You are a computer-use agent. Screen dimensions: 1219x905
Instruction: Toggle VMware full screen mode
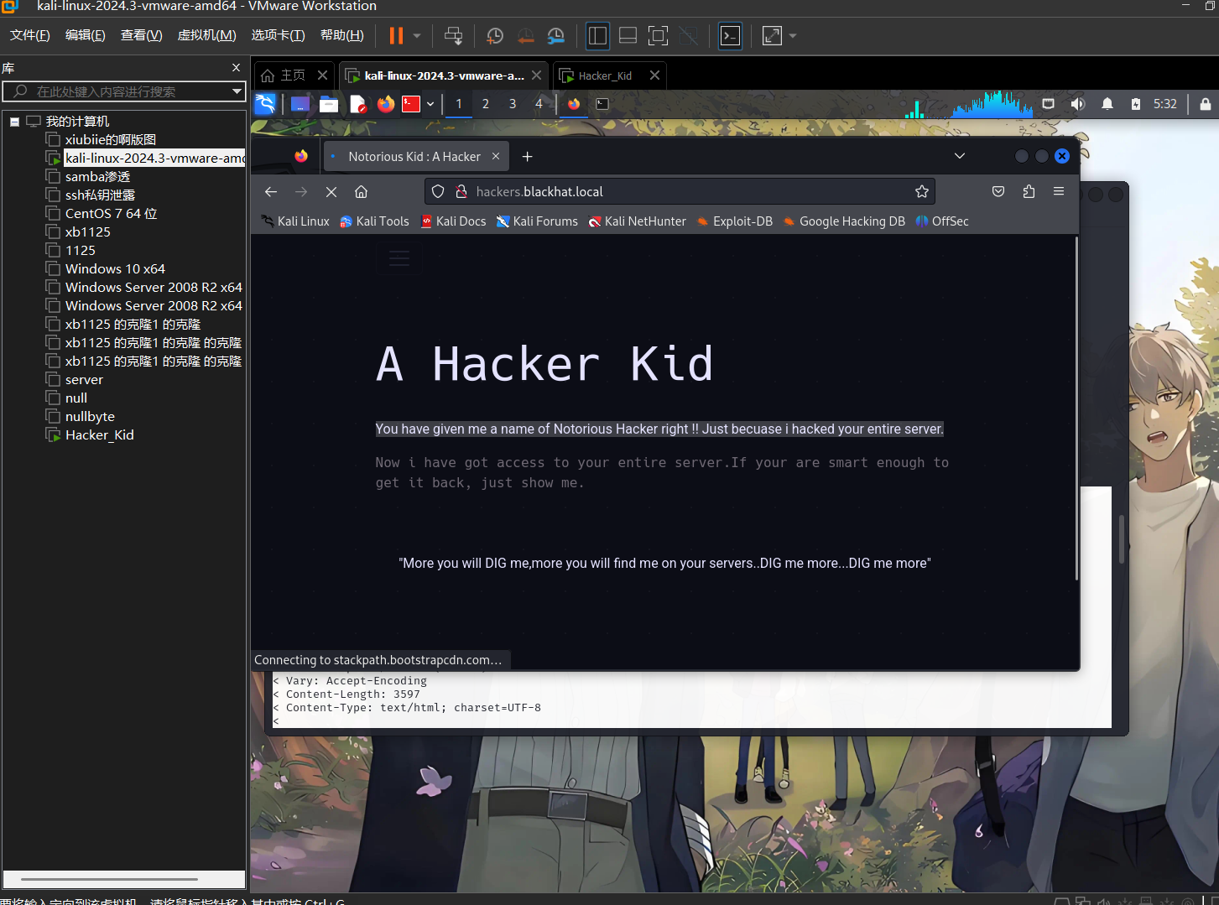tap(659, 36)
